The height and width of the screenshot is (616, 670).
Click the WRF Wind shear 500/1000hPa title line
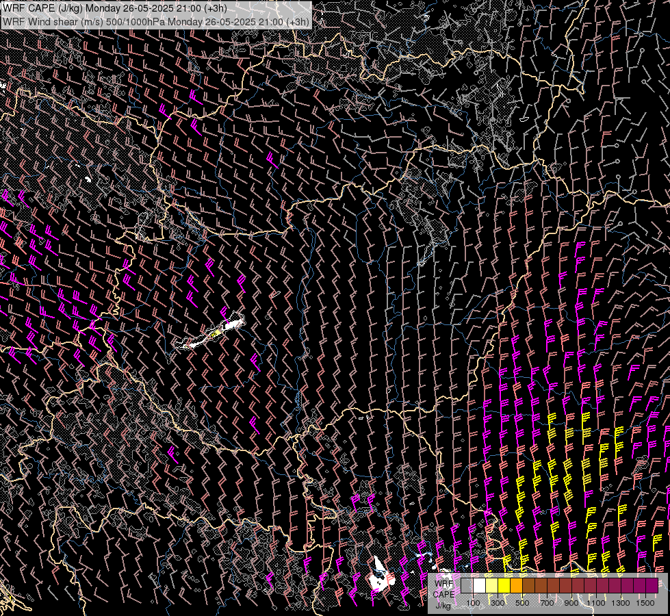(156, 21)
